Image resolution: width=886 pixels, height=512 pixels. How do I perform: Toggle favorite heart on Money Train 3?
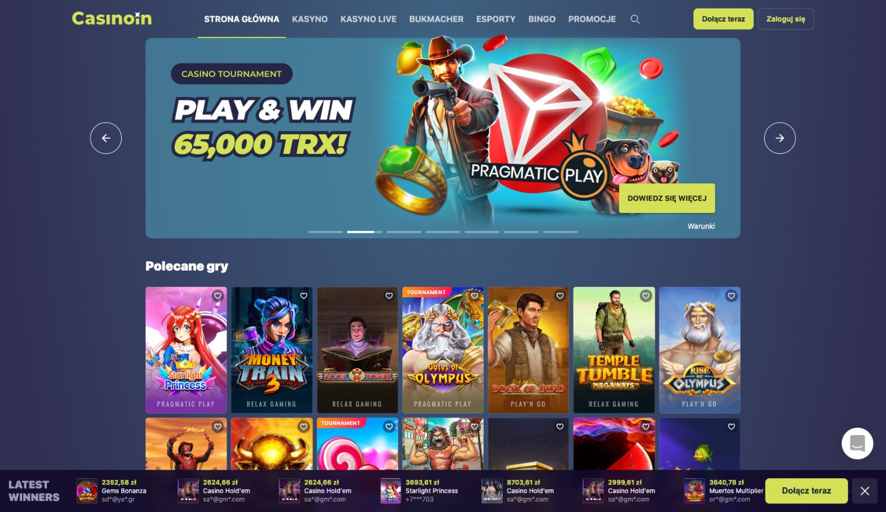303,296
